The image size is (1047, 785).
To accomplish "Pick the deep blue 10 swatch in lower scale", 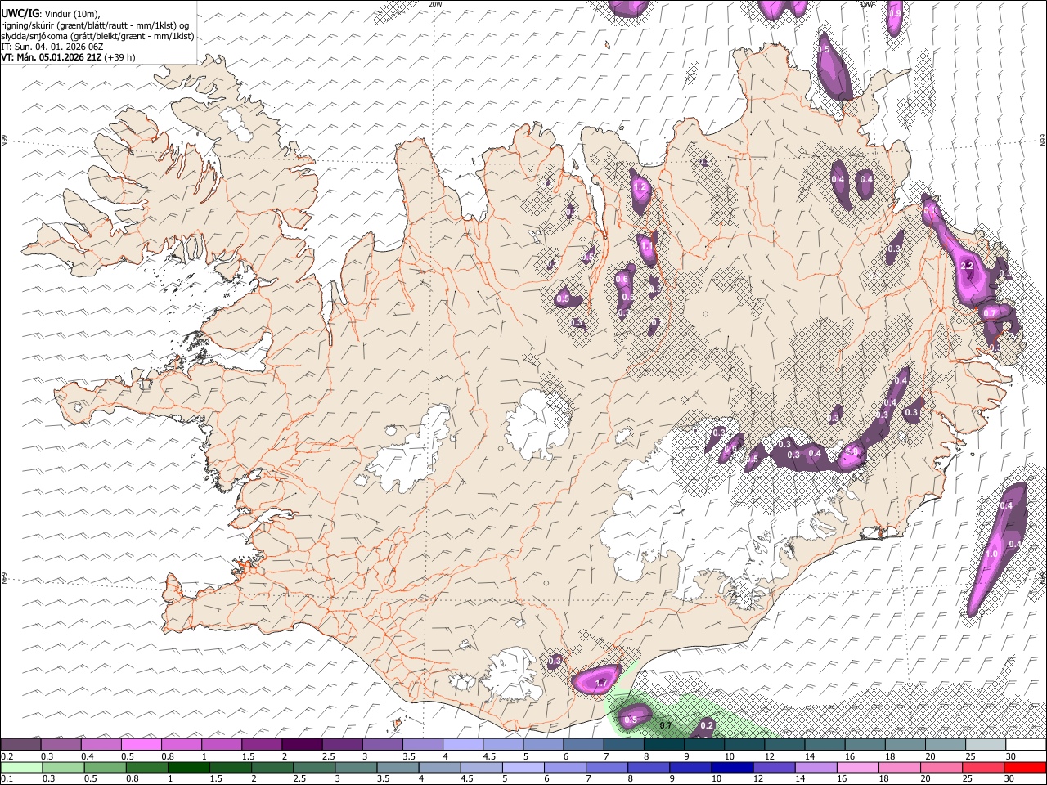I will tap(732, 767).
